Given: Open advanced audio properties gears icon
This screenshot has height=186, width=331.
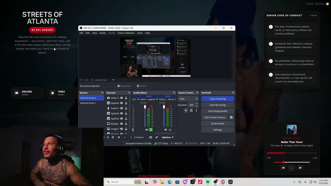Looking at the screenshot, I should [156, 137].
